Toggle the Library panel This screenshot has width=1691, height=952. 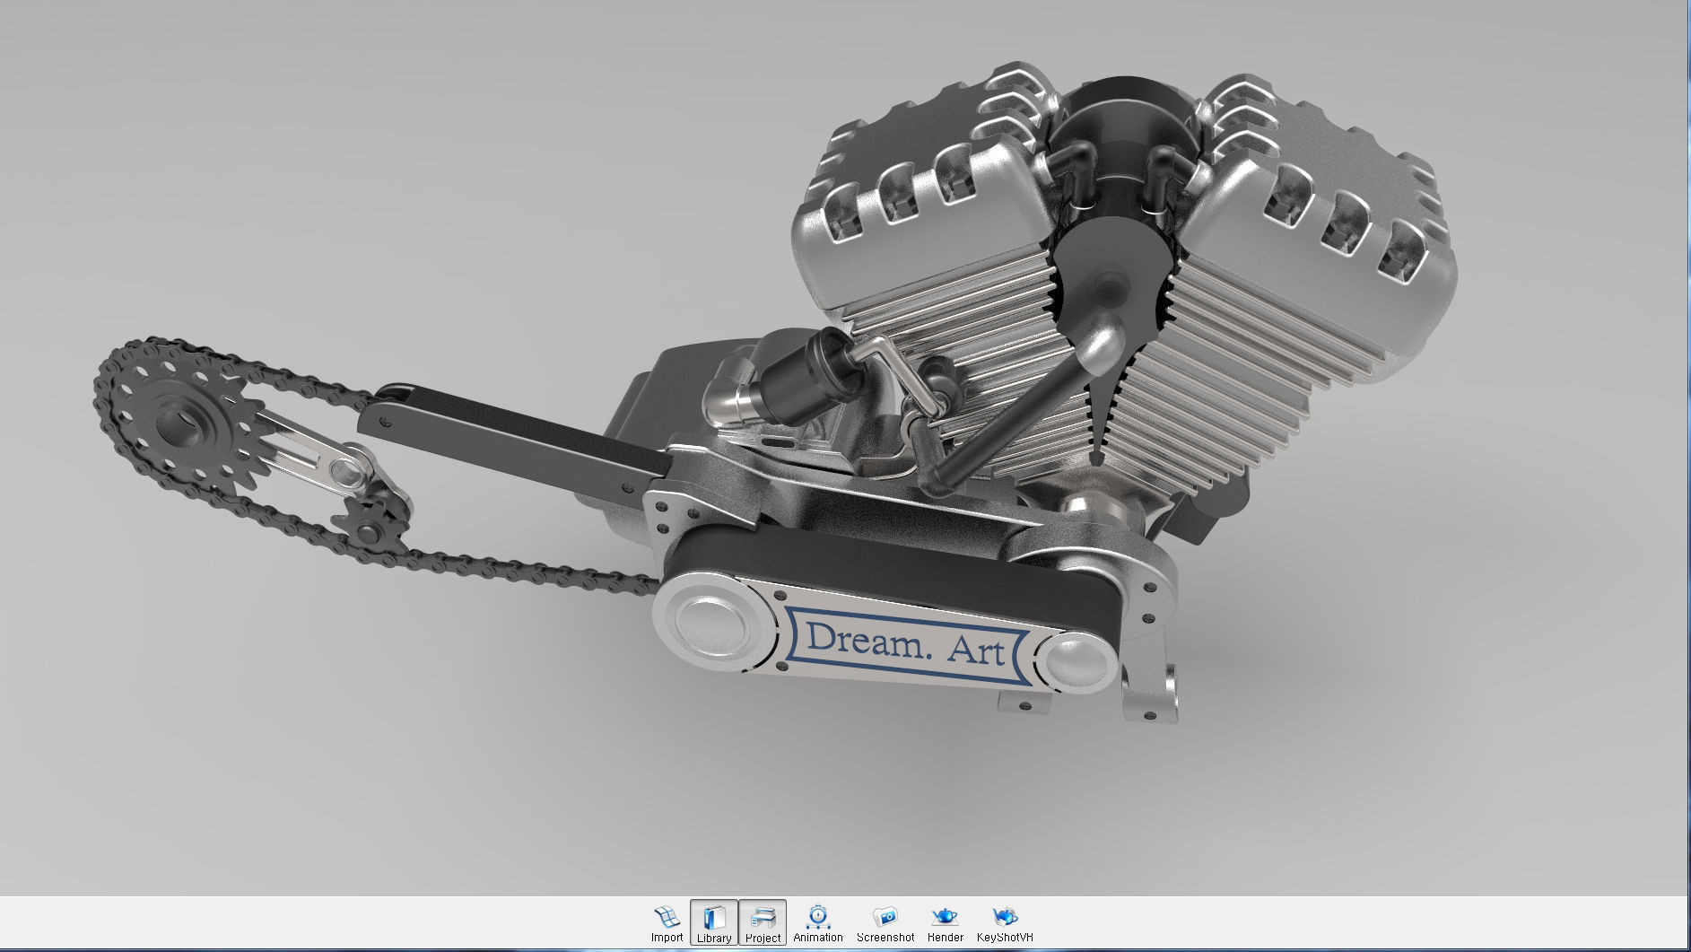click(x=714, y=923)
